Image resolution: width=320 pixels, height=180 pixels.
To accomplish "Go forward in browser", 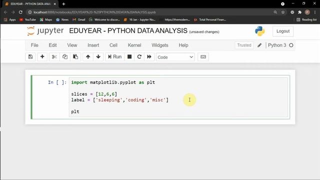I will pos(13,12).
